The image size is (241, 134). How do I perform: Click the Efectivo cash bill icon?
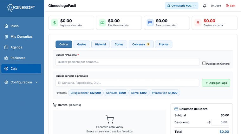pos(102,23)
